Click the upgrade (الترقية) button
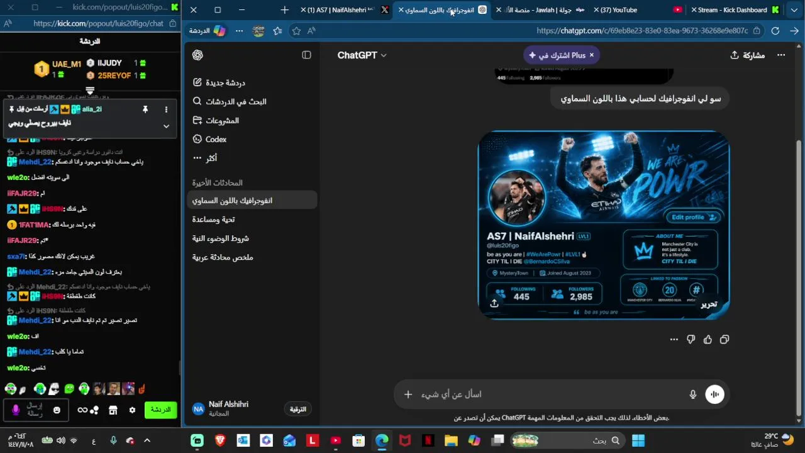805x453 pixels. [298, 409]
